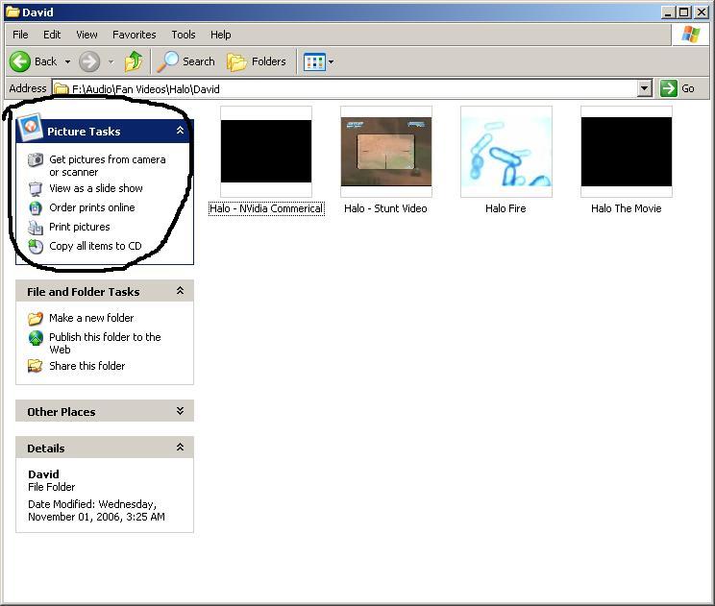The width and height of the screenshot is (715, 606).
Task: Click the Halo - Stunt Video file name
Action: (385, 208)
